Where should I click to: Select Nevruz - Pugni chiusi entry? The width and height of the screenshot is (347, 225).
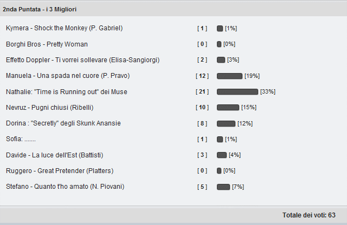pyautogui.click(x=49, y=108)
